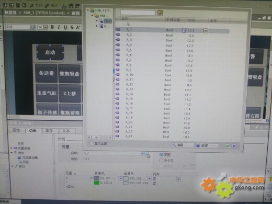
Task: Toggle Italic text formatting
Action: click(x=59, y=27)
